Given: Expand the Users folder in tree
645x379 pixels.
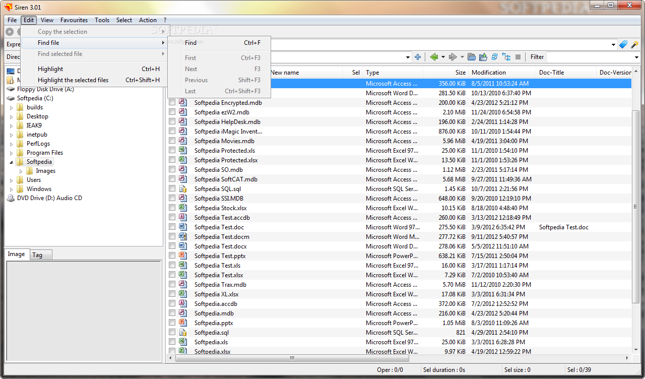Looking at the screenshot, I should pos(12,180).
